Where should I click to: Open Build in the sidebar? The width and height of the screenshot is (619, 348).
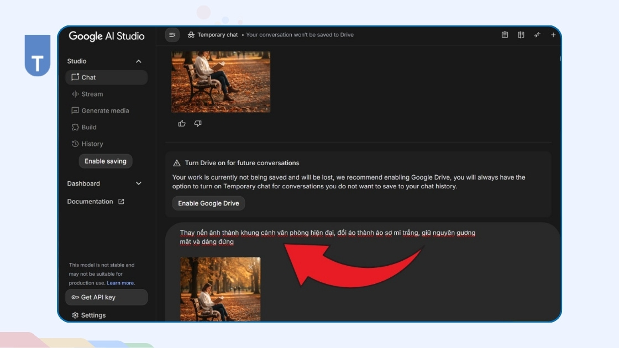pyautogui.click(x=88, y=127)
